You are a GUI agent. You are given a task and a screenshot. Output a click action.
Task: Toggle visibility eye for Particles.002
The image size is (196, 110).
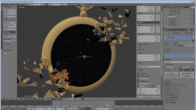[x=188, y=19]
